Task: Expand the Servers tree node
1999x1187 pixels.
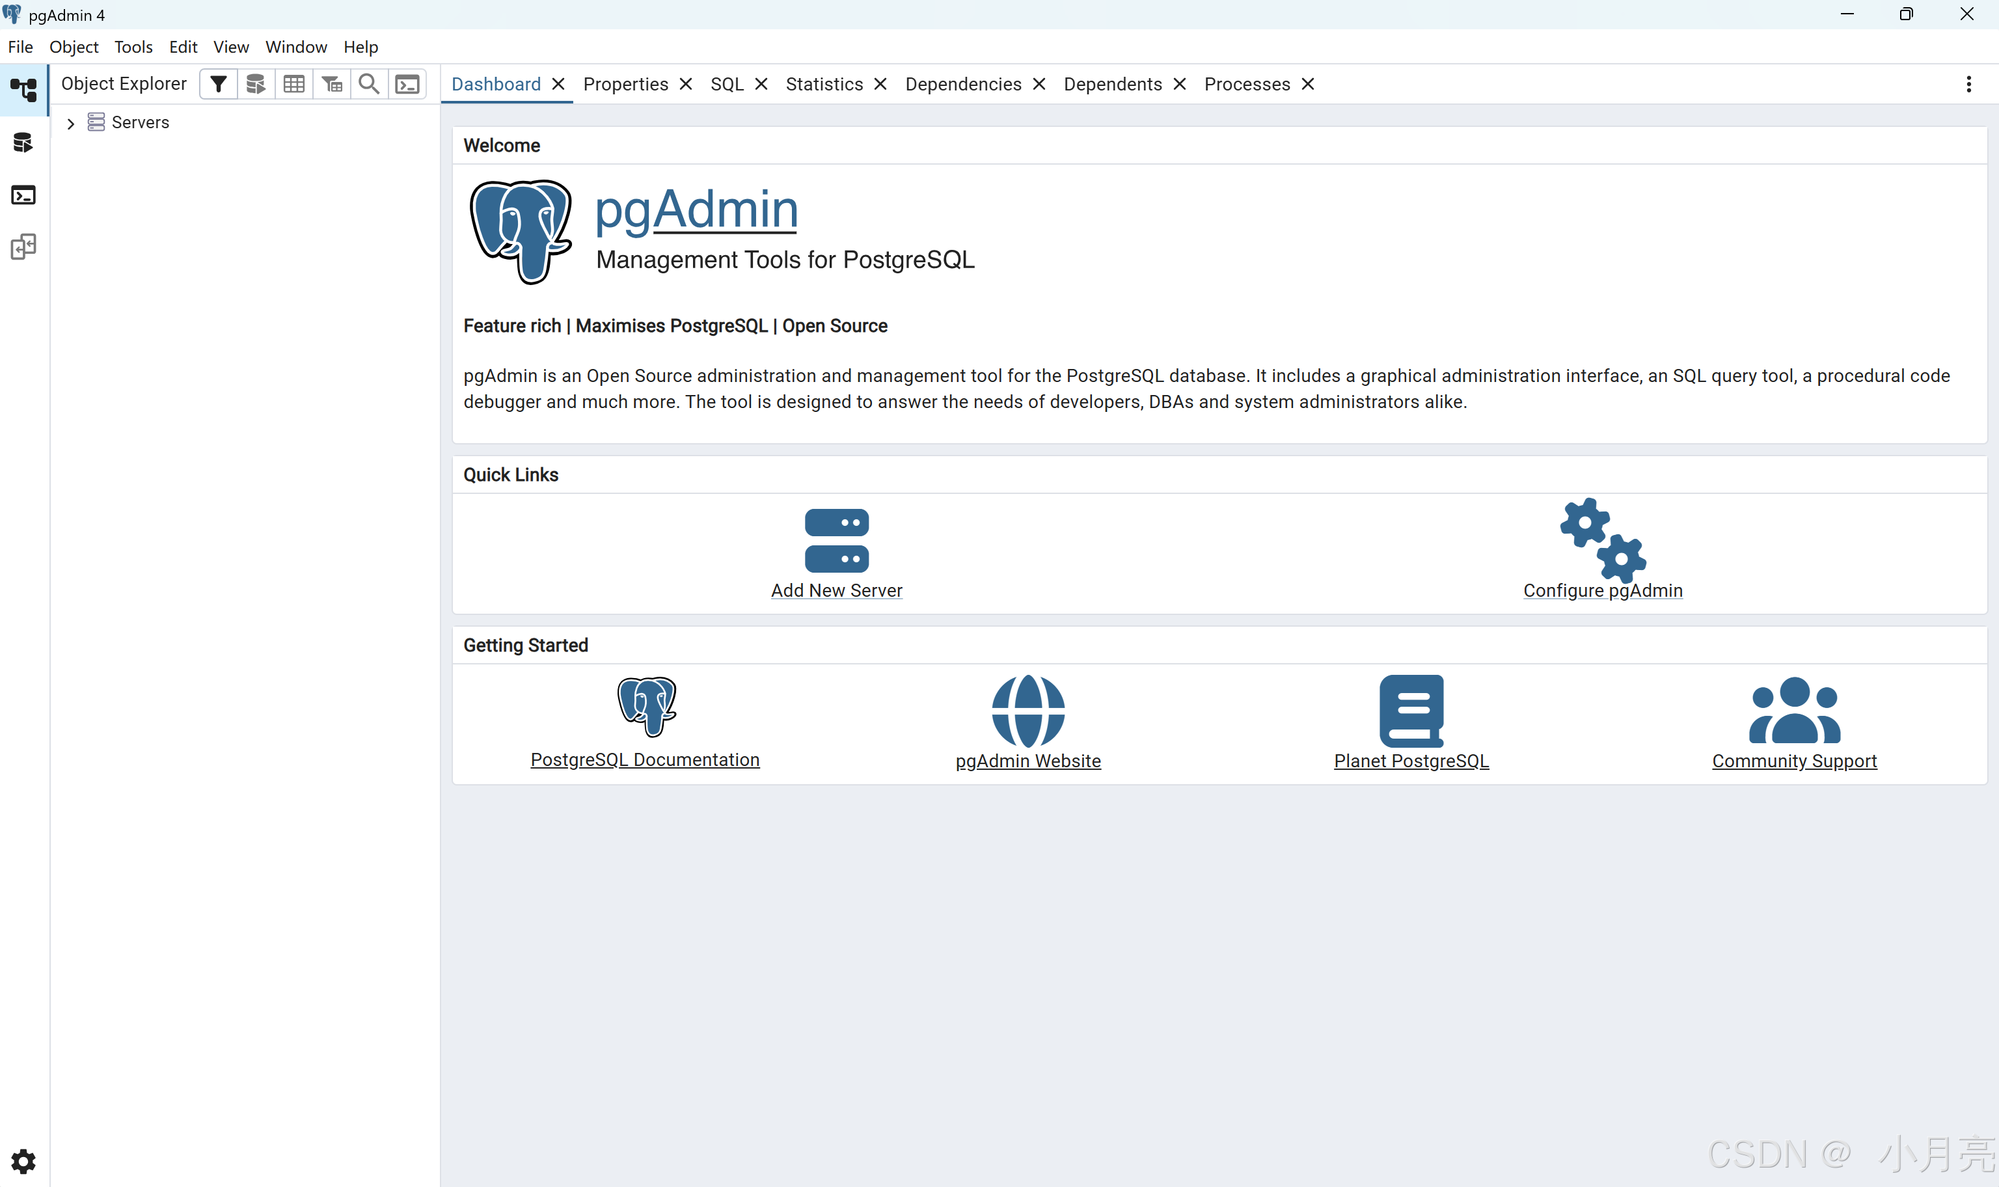Action: tap(70, 123)
